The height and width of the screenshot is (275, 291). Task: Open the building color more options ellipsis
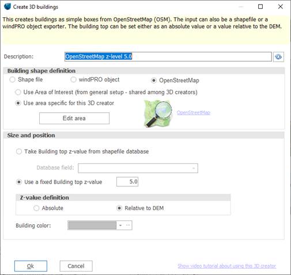128,225
